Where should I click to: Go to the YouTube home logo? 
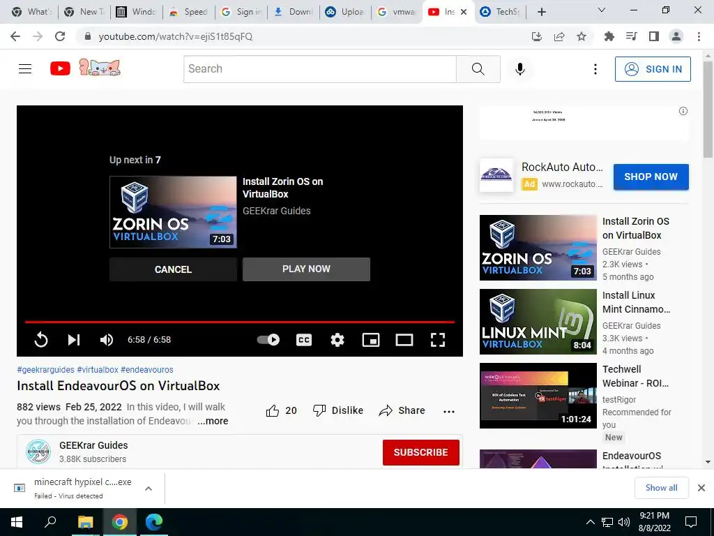(x=60, y=69)
